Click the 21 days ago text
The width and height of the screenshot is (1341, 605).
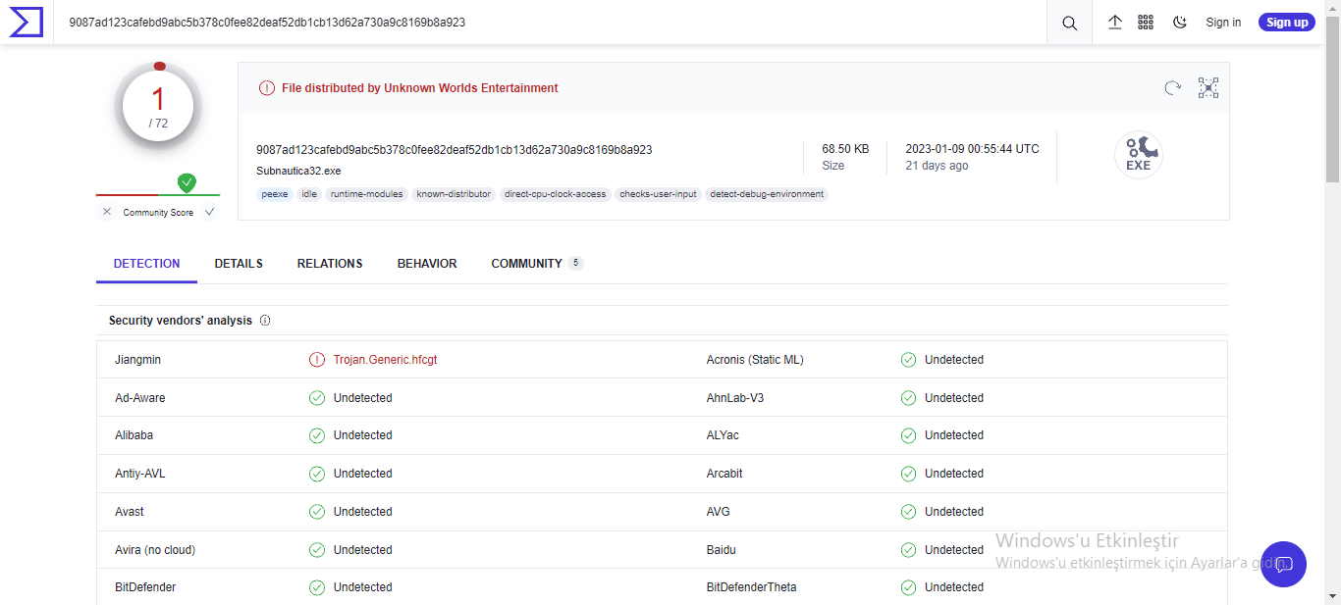coord(937,166)
